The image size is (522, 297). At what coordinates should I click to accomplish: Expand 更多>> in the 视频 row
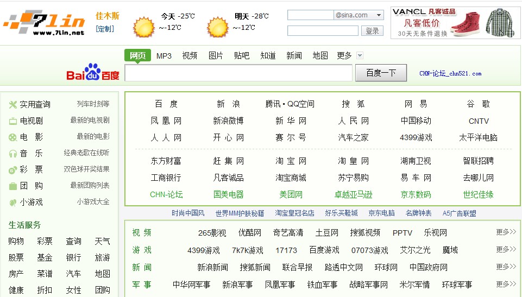pyautogui.click(x=506, y=232)
